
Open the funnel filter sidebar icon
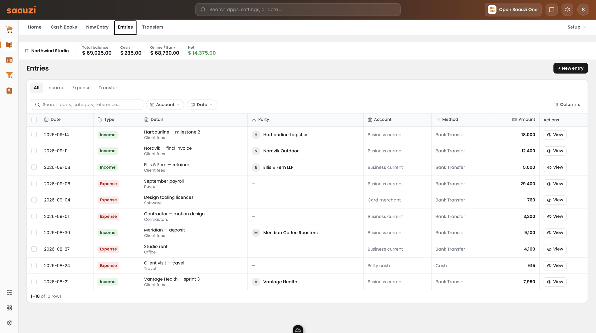(x=9, y=75)
